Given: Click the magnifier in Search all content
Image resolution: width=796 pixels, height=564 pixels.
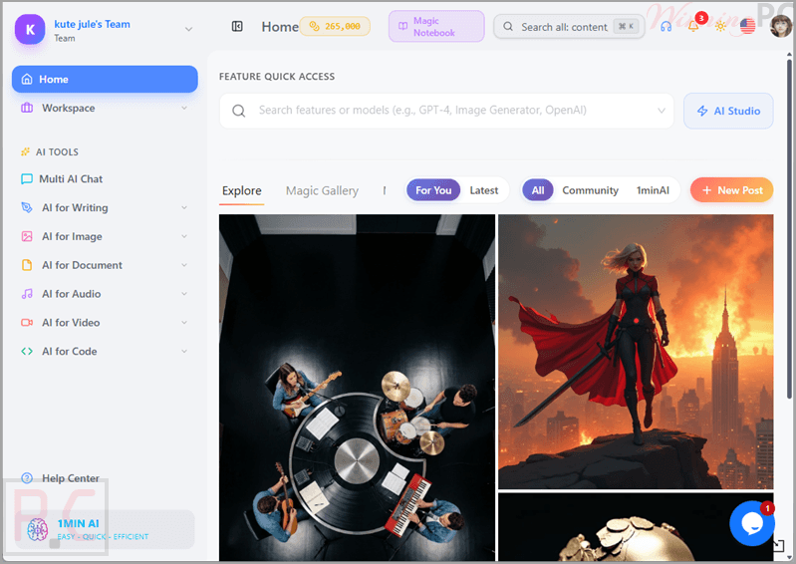Looking at the screenshot, I should [508, 26].
